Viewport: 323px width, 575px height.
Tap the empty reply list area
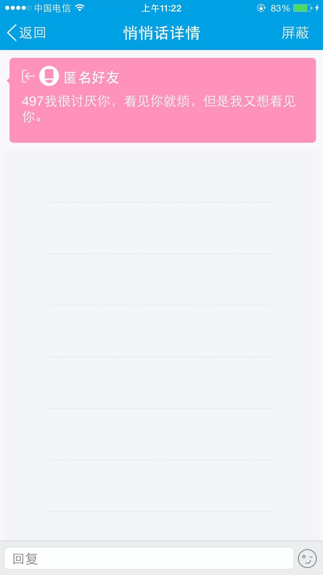pos(161,329)
